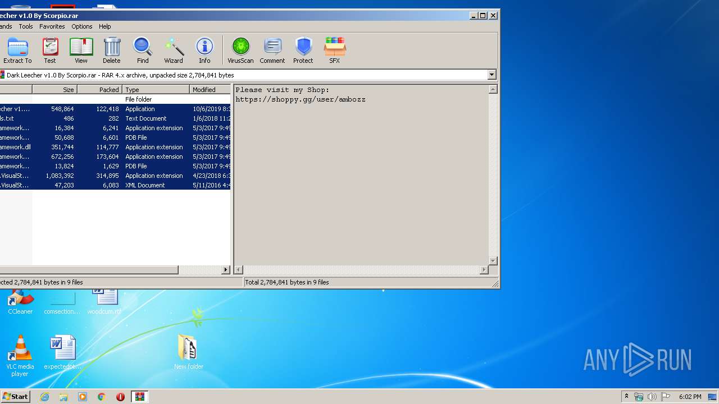Select the Application row sized 548,864
Viewport: 719px width, 404px height.
tap(115, 109)
